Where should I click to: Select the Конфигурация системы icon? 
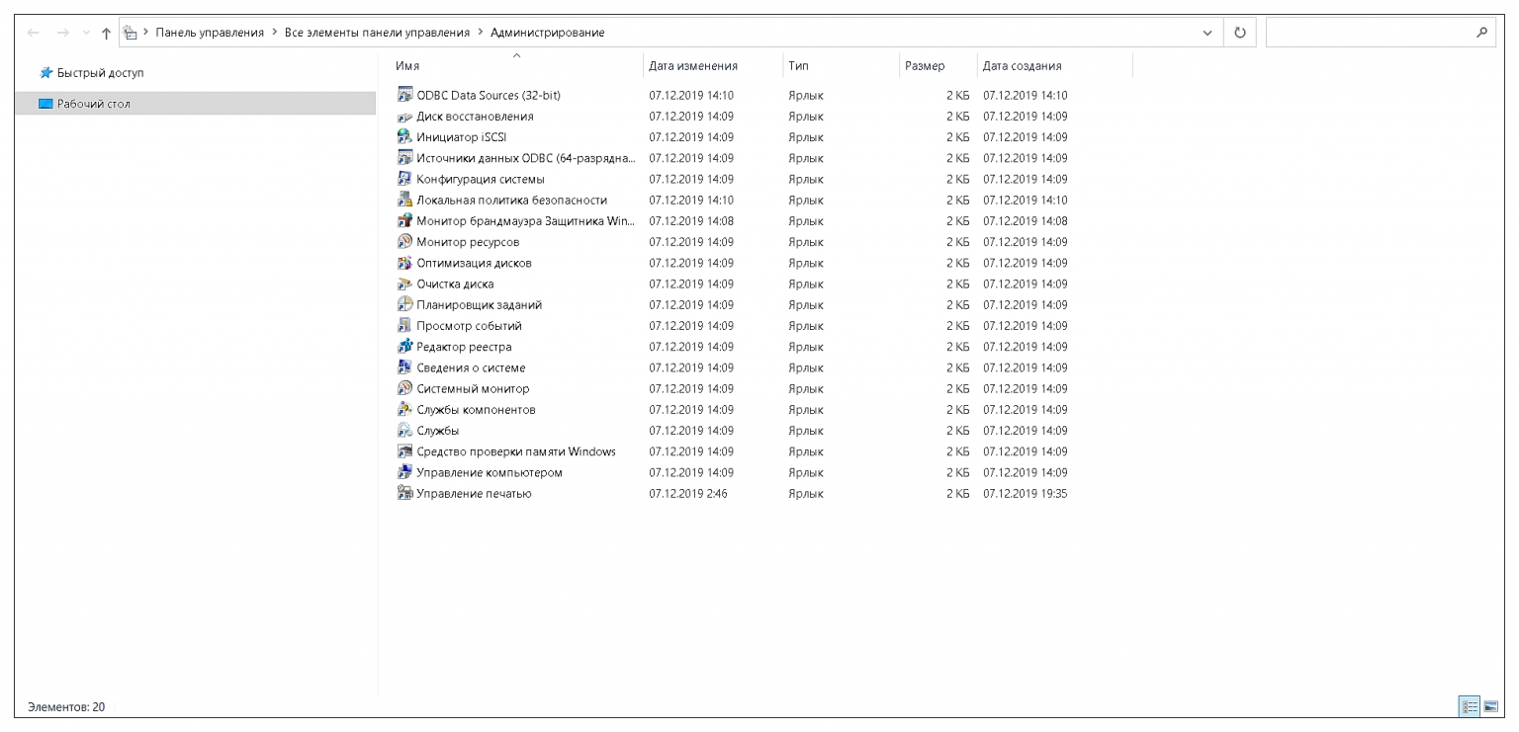point(403,180)
